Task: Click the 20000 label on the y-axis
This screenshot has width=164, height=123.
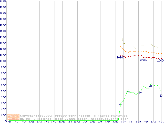Action: point(3,1)
